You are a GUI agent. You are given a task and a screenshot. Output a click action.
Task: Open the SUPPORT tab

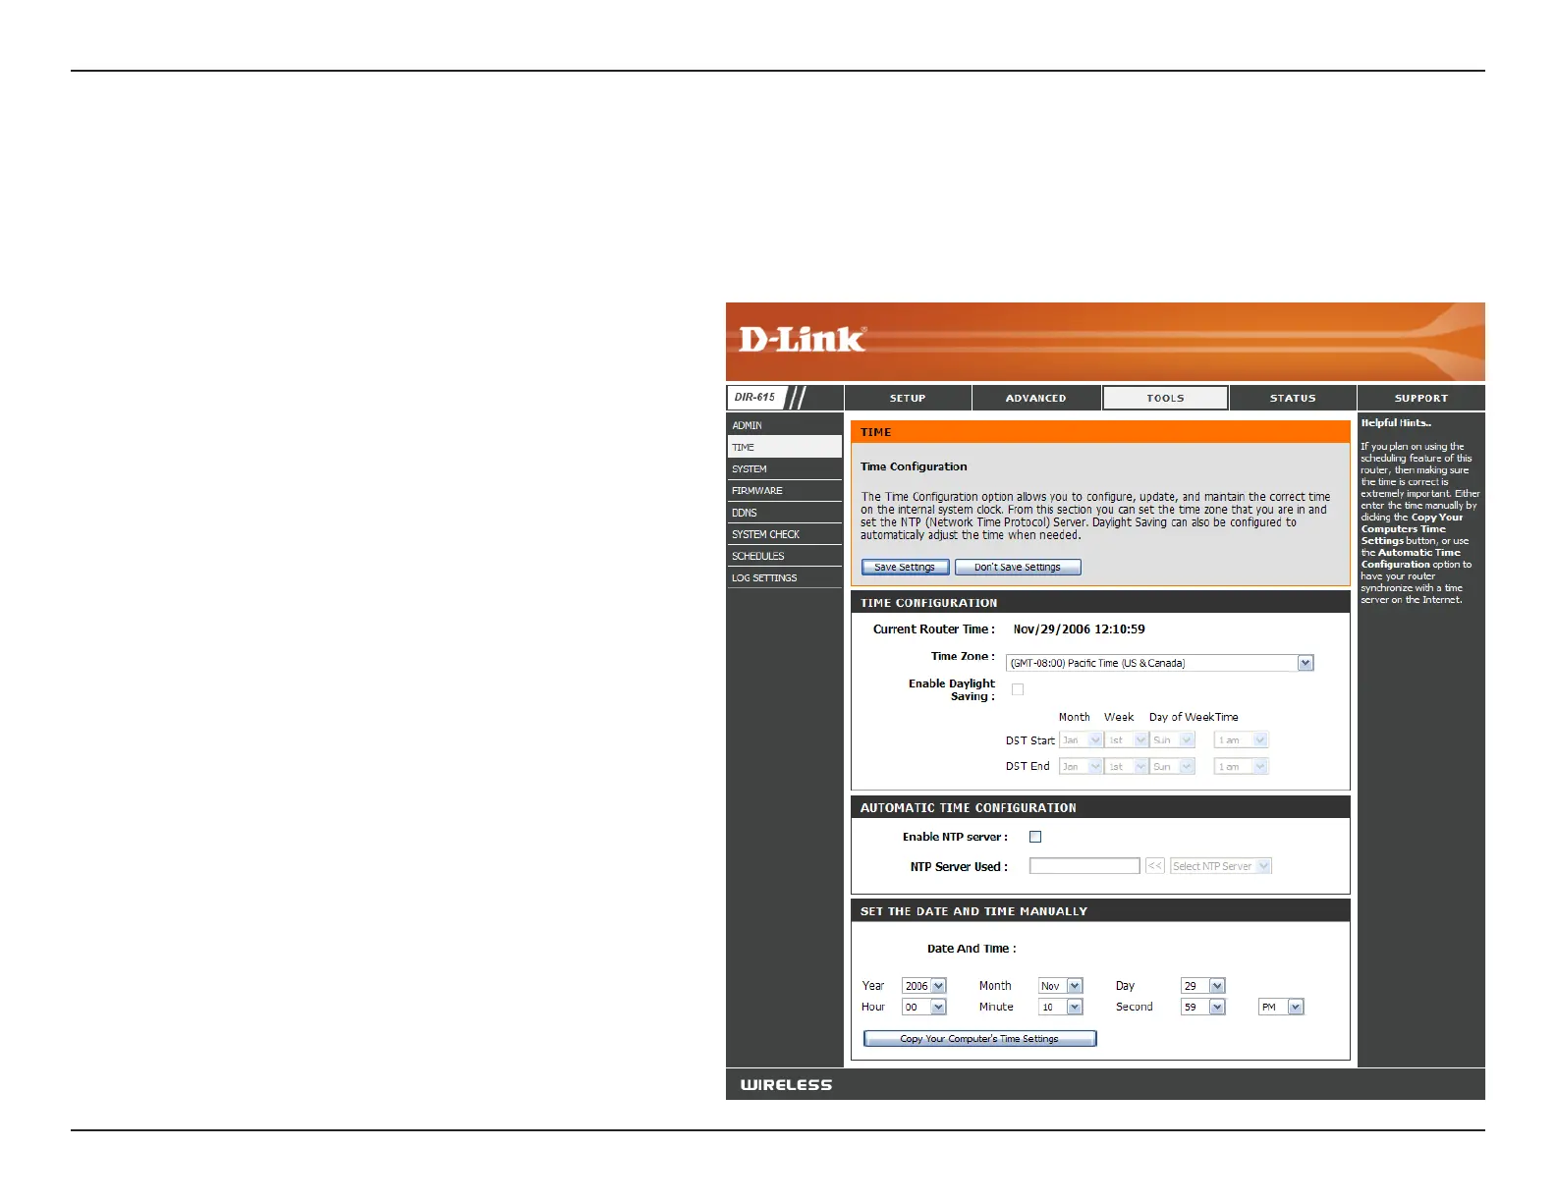pyautogui.click(x=1421, y=398)
